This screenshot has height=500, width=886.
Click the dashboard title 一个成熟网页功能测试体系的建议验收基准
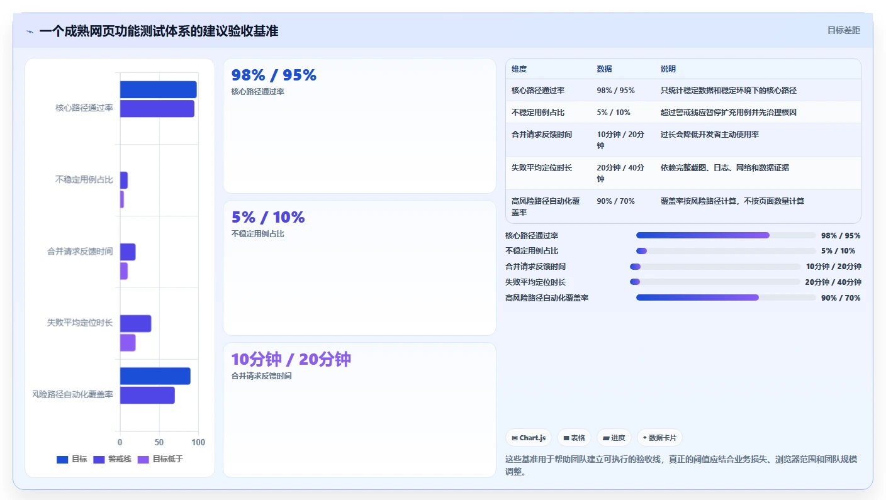coord(159,31)
